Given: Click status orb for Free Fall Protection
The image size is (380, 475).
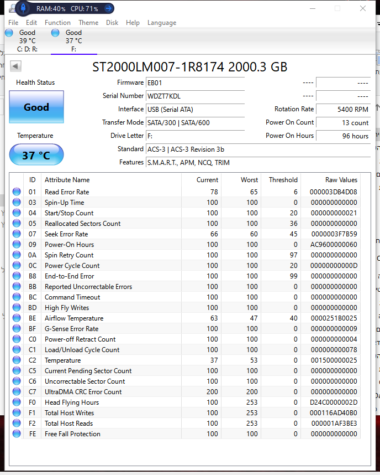Looking at the screenshot, I should (x=17, y=433).
